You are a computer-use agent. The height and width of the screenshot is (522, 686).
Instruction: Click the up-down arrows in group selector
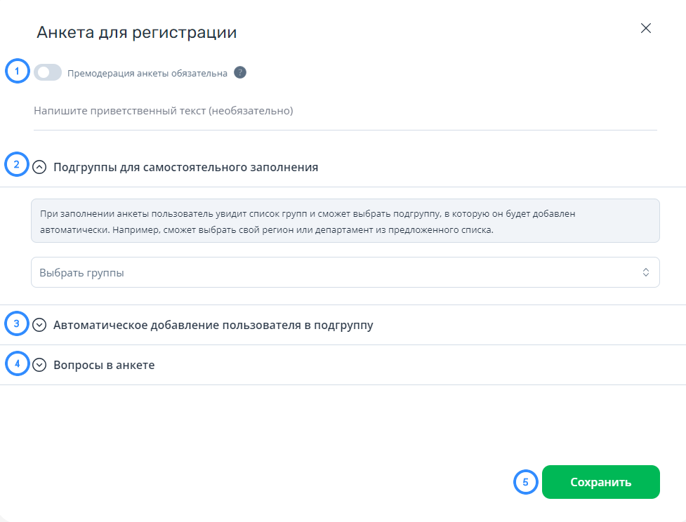[x=646, y=272]
